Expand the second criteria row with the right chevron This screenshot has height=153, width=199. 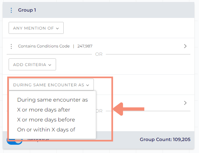coord(185,103)
